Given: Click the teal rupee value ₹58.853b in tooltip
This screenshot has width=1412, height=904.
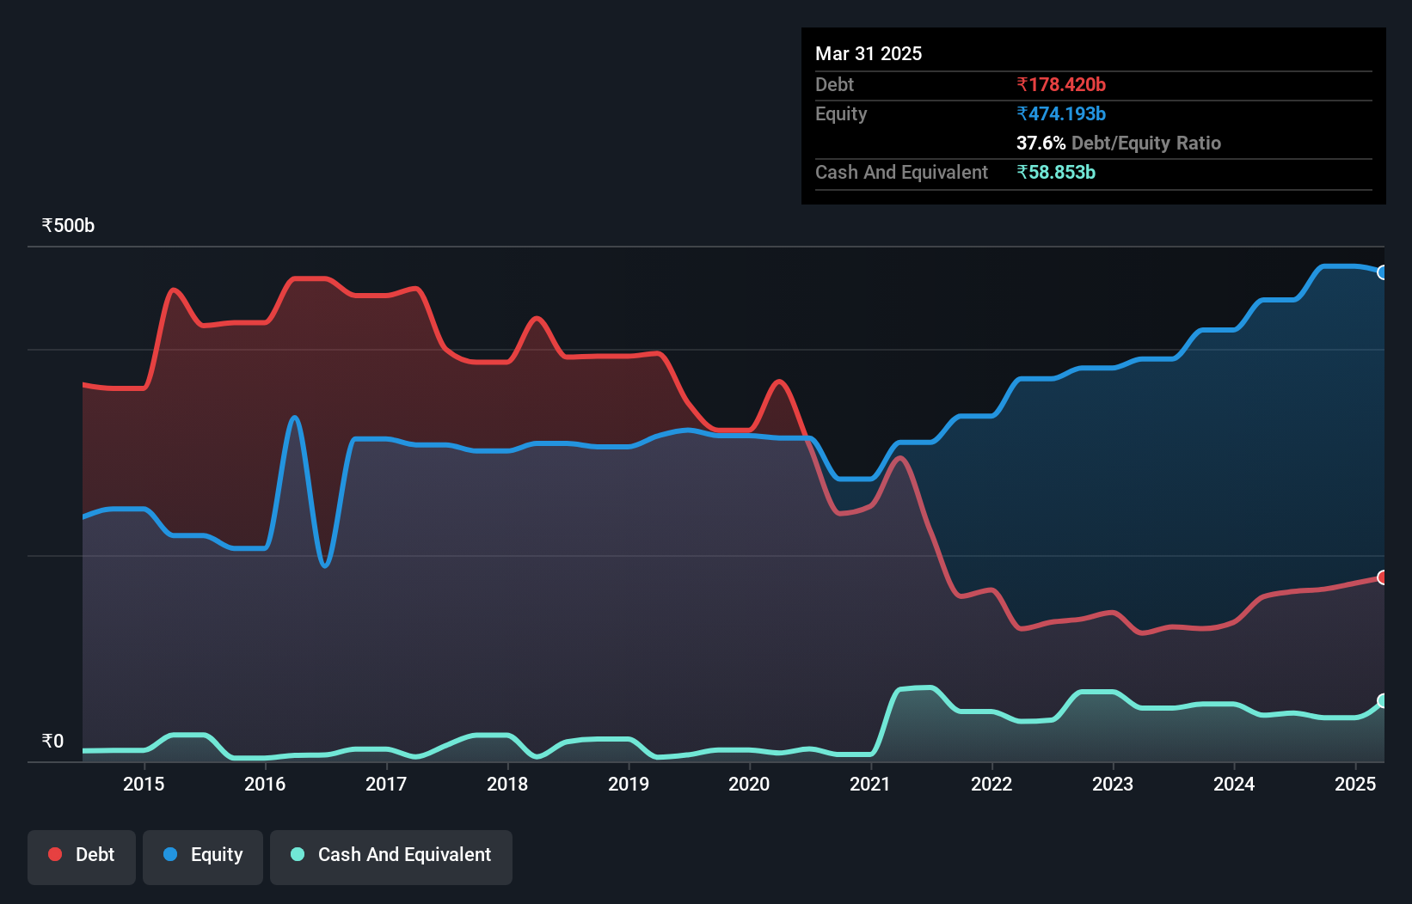Looking at the screenshot, I should click(x=1056, y=172).
